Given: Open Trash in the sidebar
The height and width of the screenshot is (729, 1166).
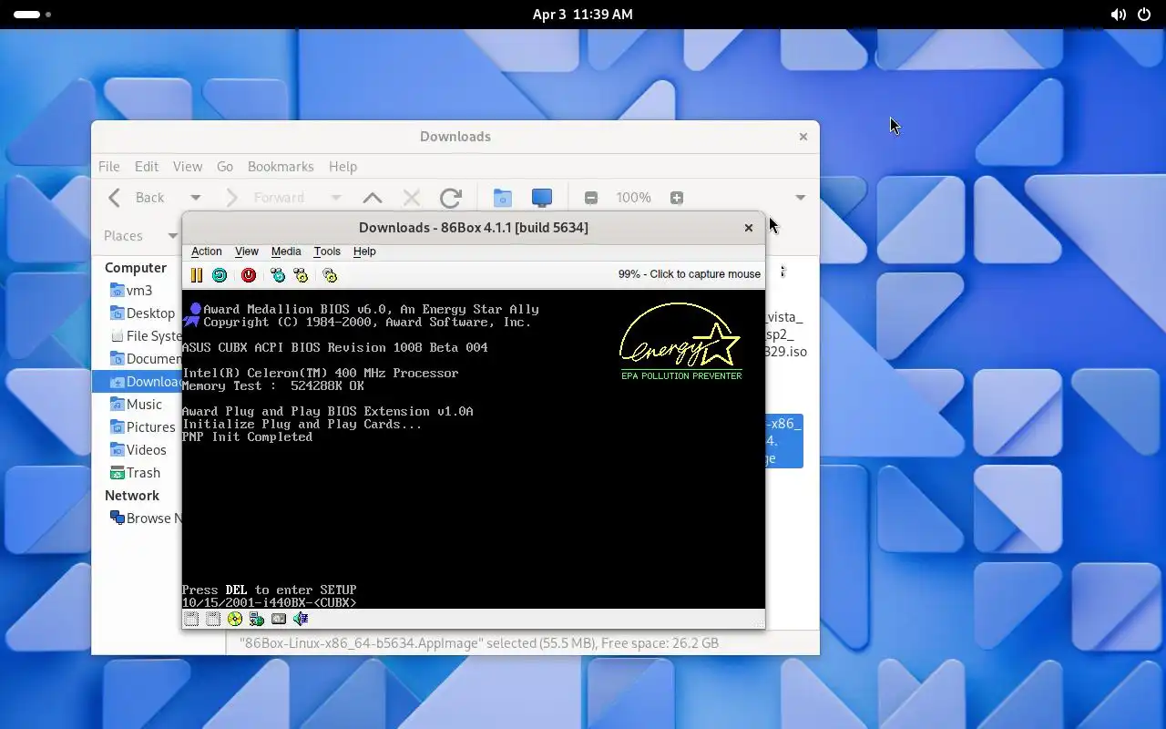Looking at the screenshot, I should coord(137,473).
